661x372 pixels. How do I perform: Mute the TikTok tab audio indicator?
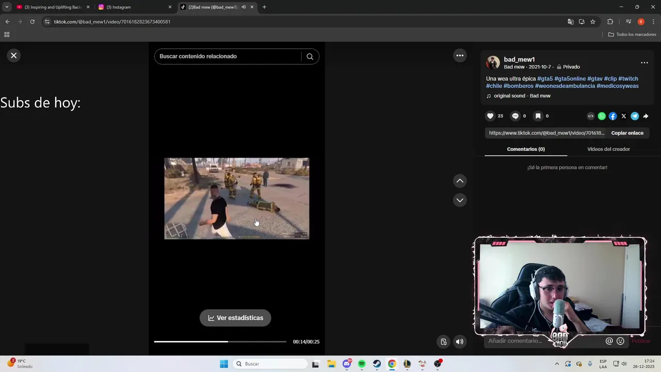pyautogui.click(x=244, y=7)
